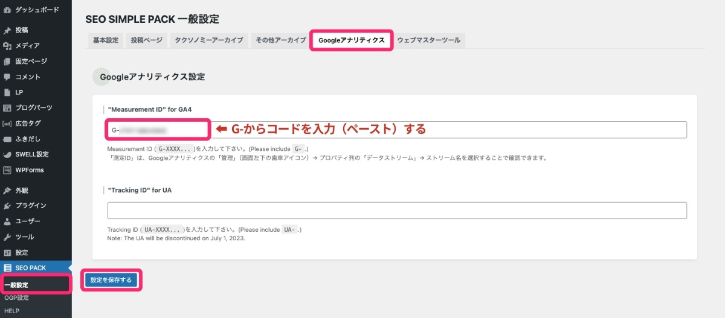The height and width of the screenshot is (318, 725).
Task: Click the UA discontinued July 1, 2023 note
Action: (176, 238)
